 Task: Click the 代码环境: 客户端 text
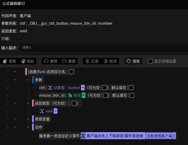(x=16, y=16)
